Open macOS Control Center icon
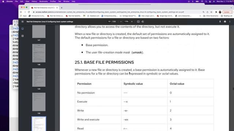234x131 pixels. click(x=210, y=1)
